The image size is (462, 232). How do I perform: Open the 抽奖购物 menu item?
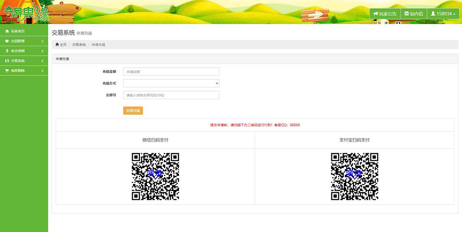click(x=24, y=70)
